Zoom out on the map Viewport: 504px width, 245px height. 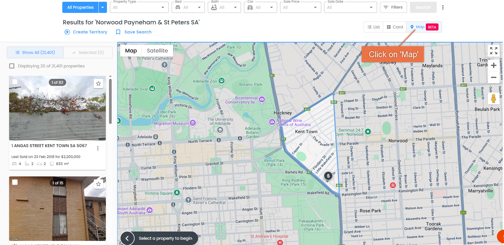point(494,77)
